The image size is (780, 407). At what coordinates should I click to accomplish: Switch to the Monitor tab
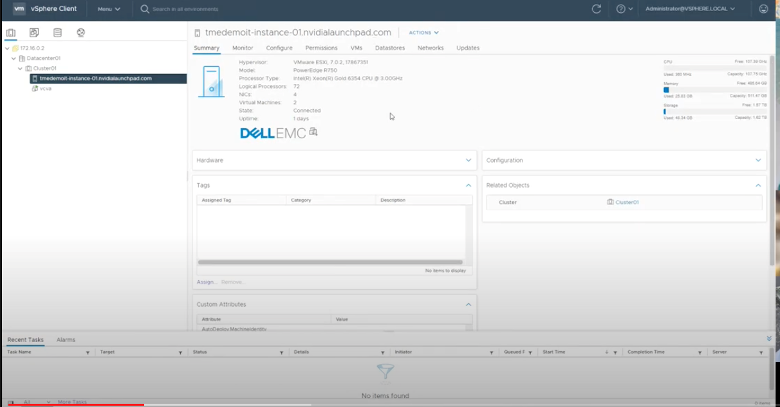tap(243, 48)
